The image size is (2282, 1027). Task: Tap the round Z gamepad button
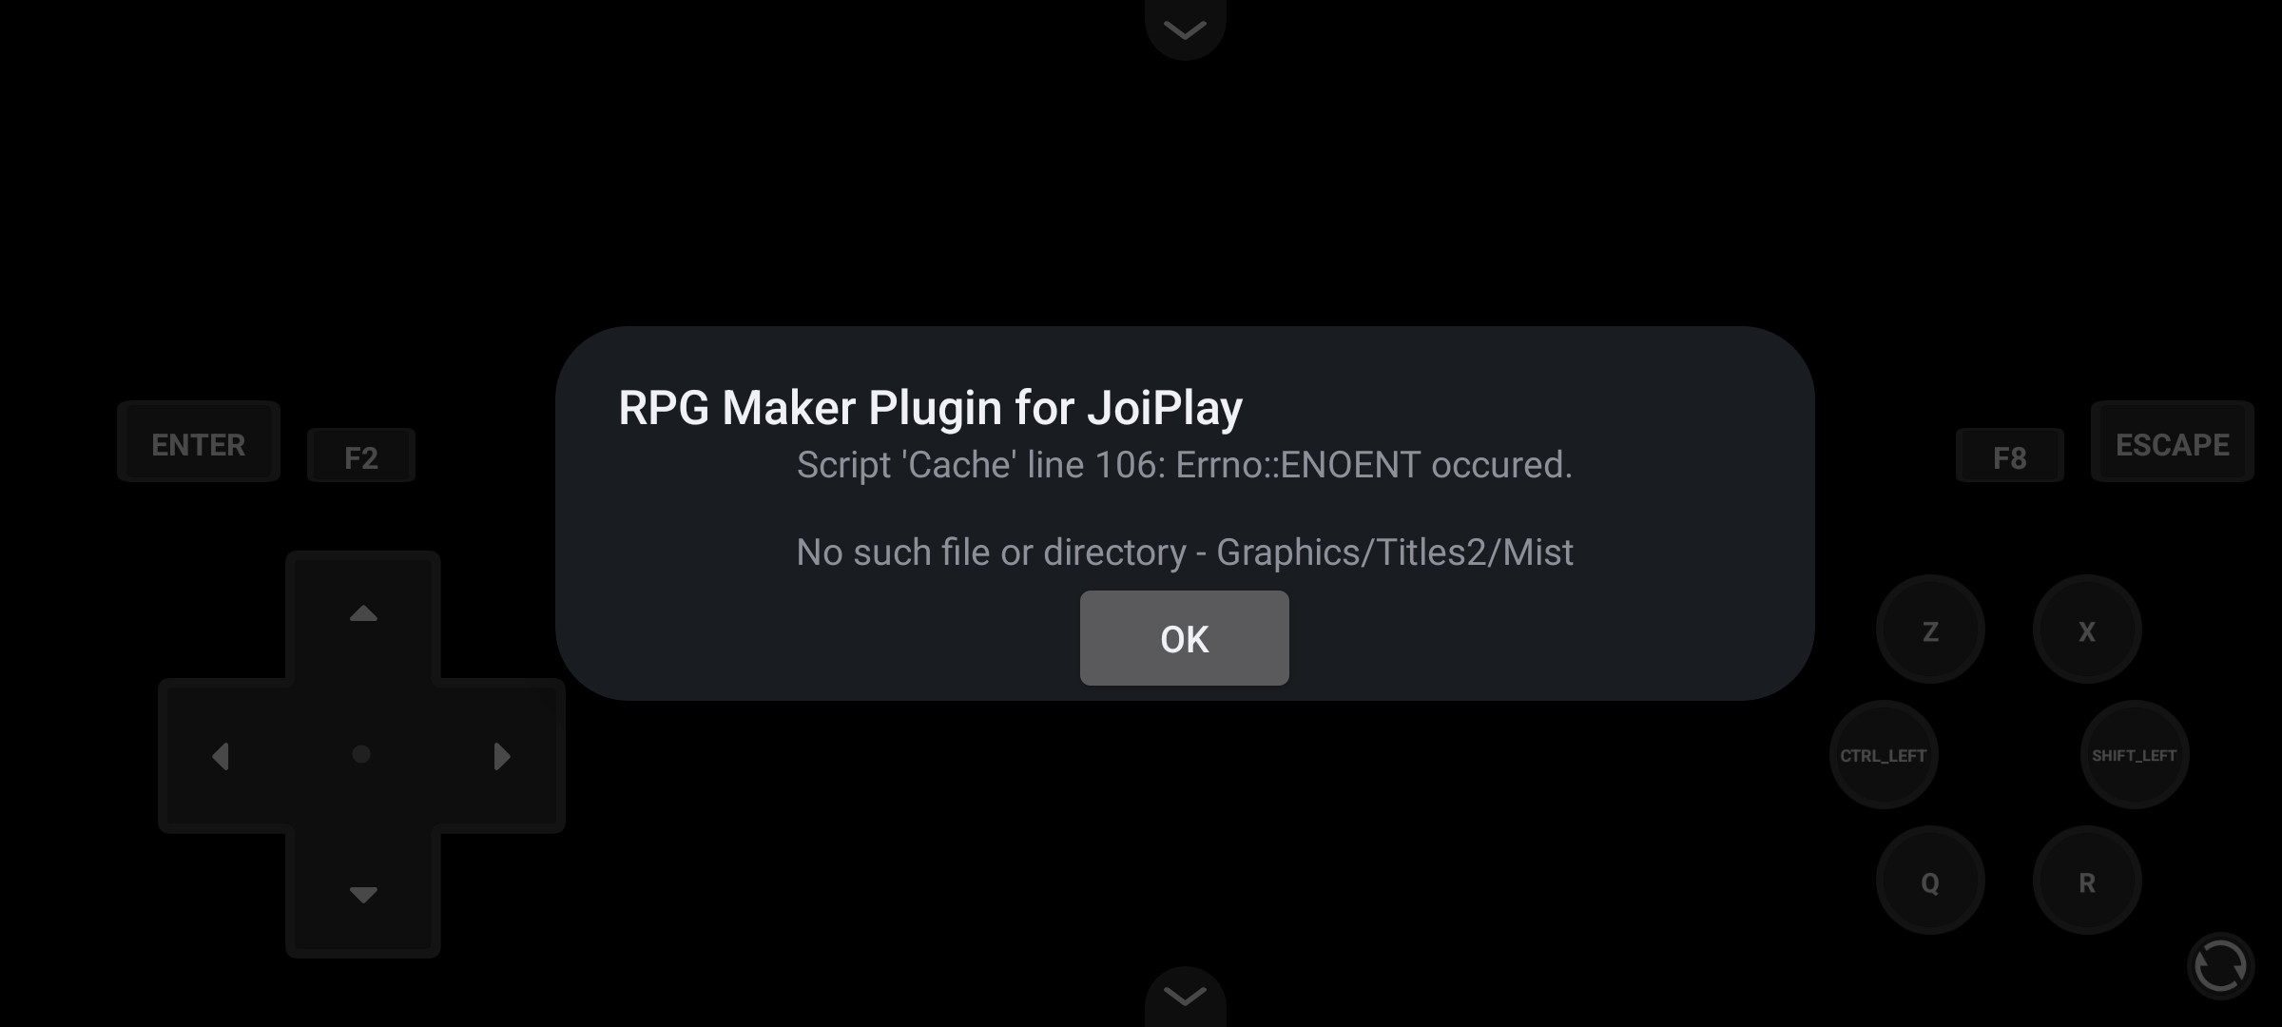click(1930, 630)
